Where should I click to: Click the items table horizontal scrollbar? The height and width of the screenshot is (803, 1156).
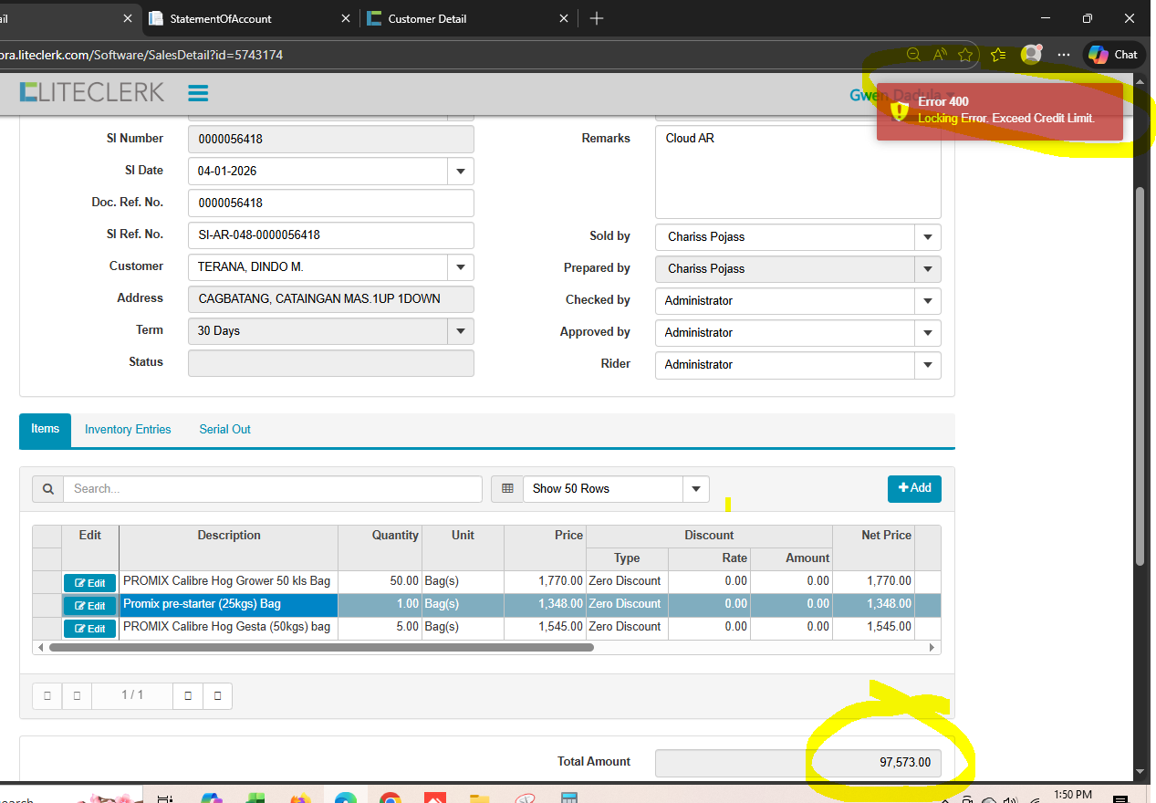pyautogui.click(x=321, y=647)
